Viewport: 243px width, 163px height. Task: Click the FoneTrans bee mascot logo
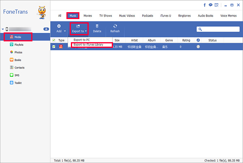point(42,13)
